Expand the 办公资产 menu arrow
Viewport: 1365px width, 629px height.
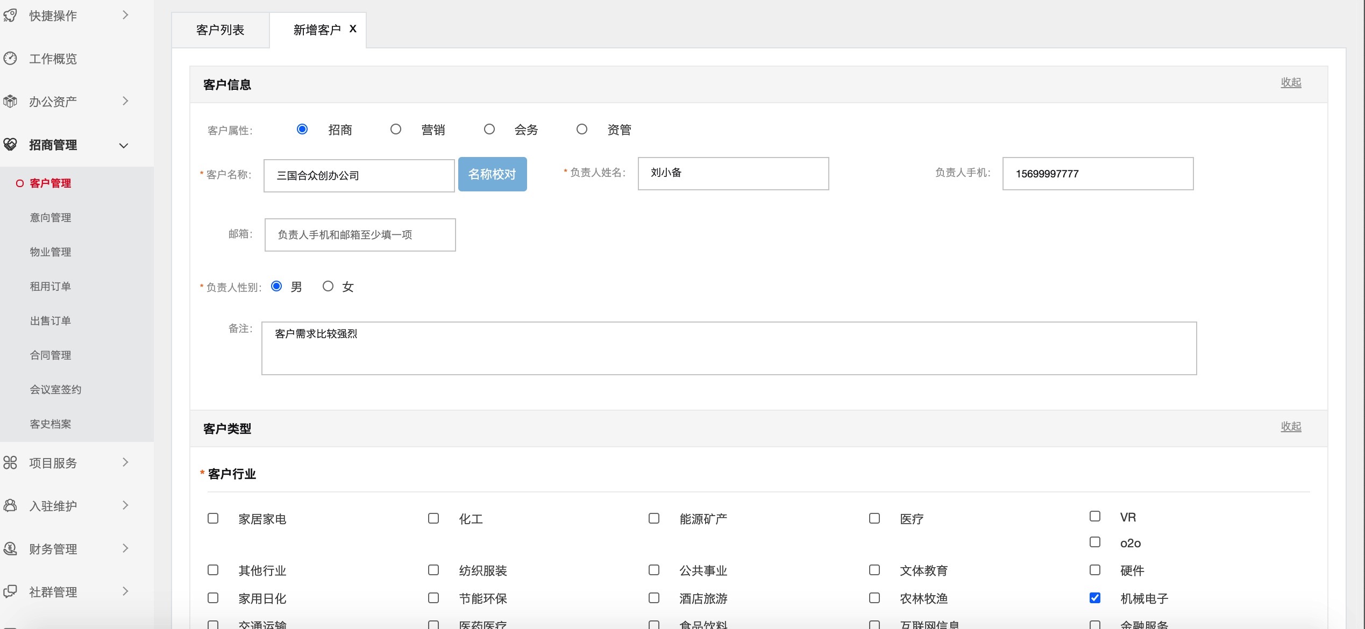tap(125, 101)
